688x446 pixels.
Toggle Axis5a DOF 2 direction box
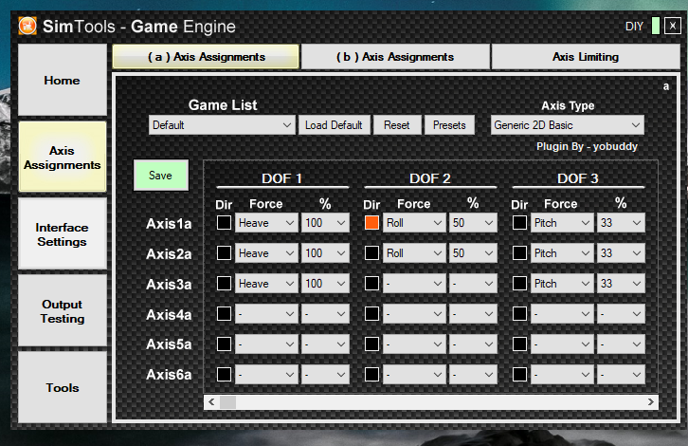point(371,344)
